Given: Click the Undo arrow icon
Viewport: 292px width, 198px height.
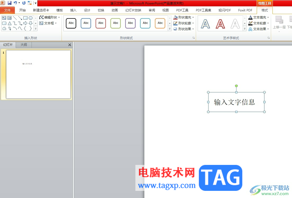Looking at the screenshot, I should pyautogui.click(x=15, y=3).
